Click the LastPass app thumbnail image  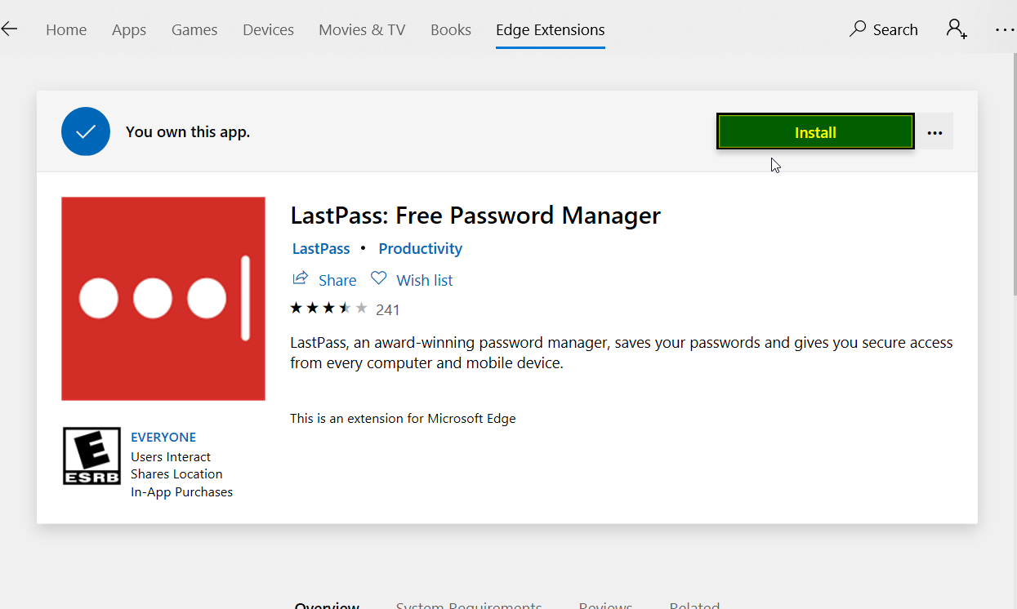pos(163,298)
